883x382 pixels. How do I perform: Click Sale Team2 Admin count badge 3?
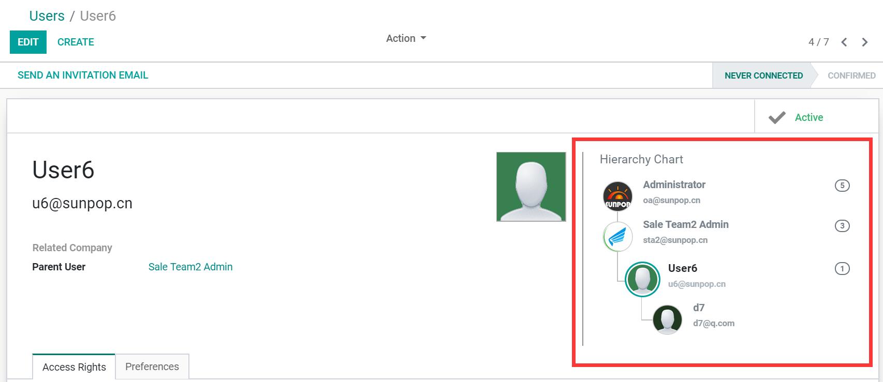tap(842, 226)
